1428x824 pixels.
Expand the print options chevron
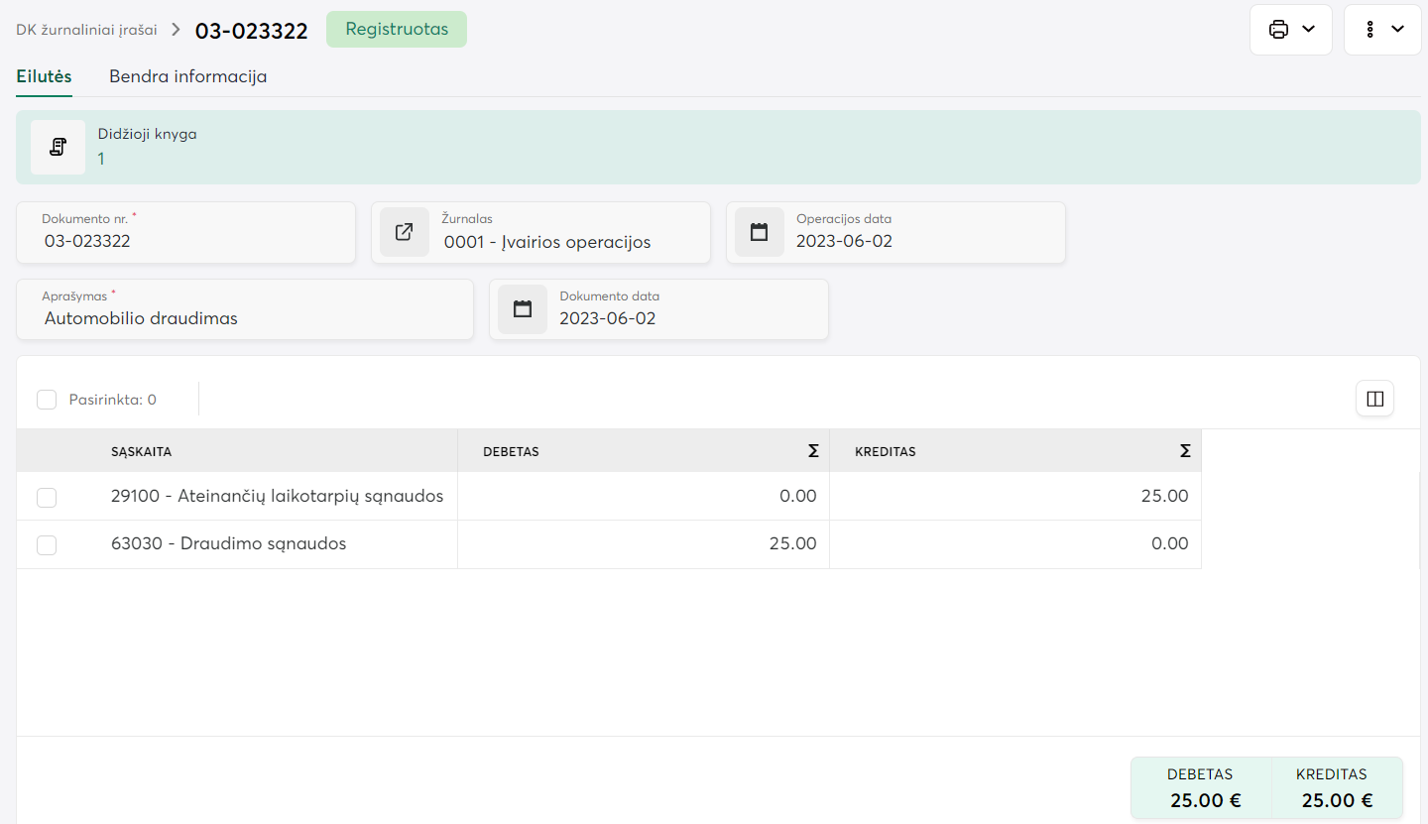tap(1309, 30)
